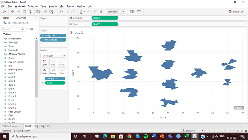Click the Detail button on Marks card

[44, 71]
